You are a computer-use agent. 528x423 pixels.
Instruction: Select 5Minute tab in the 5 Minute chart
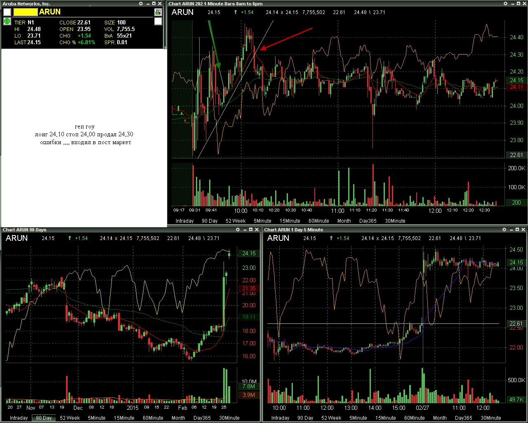(358, 418)
